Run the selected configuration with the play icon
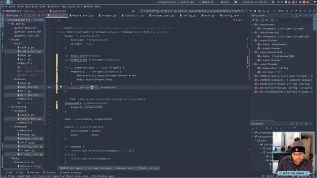The image size is (317, 178). click(x=251, y=11)
